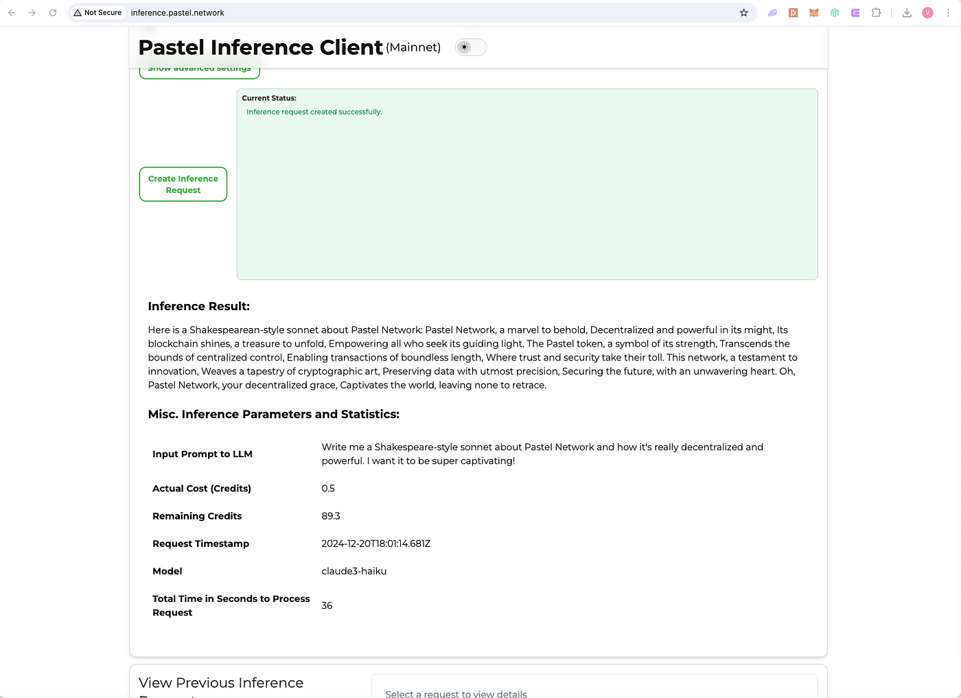Viewport: 961px width, 698px height.
Task: Open the orange-brown square extension icon
Action: point(794,12)
